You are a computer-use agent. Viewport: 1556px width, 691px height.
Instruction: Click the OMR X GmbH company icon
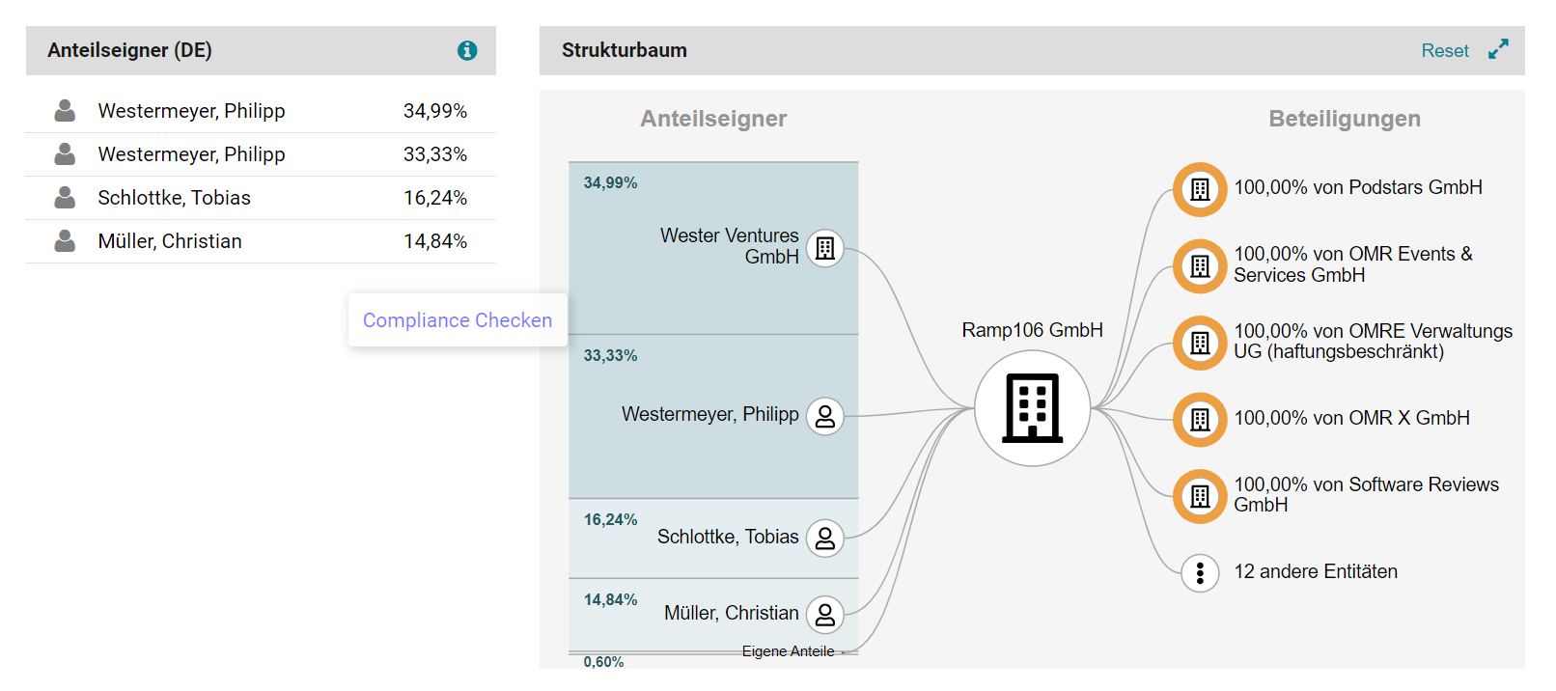pos(1200,419)
